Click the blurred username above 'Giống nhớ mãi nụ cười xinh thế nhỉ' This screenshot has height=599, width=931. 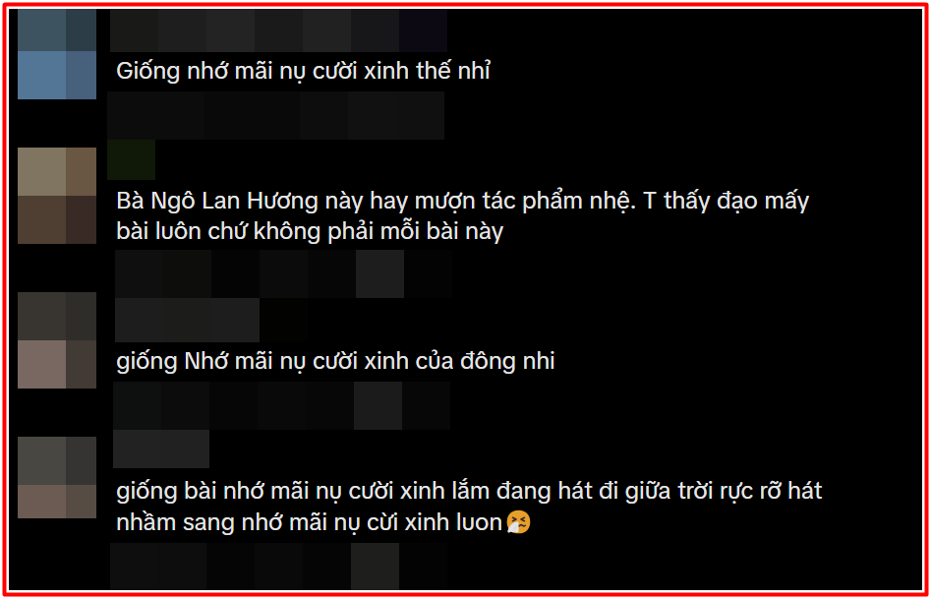point(278,30)
